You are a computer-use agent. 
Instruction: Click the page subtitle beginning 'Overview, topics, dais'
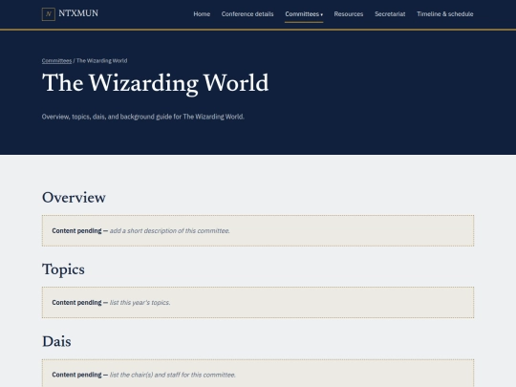[143, 117]
